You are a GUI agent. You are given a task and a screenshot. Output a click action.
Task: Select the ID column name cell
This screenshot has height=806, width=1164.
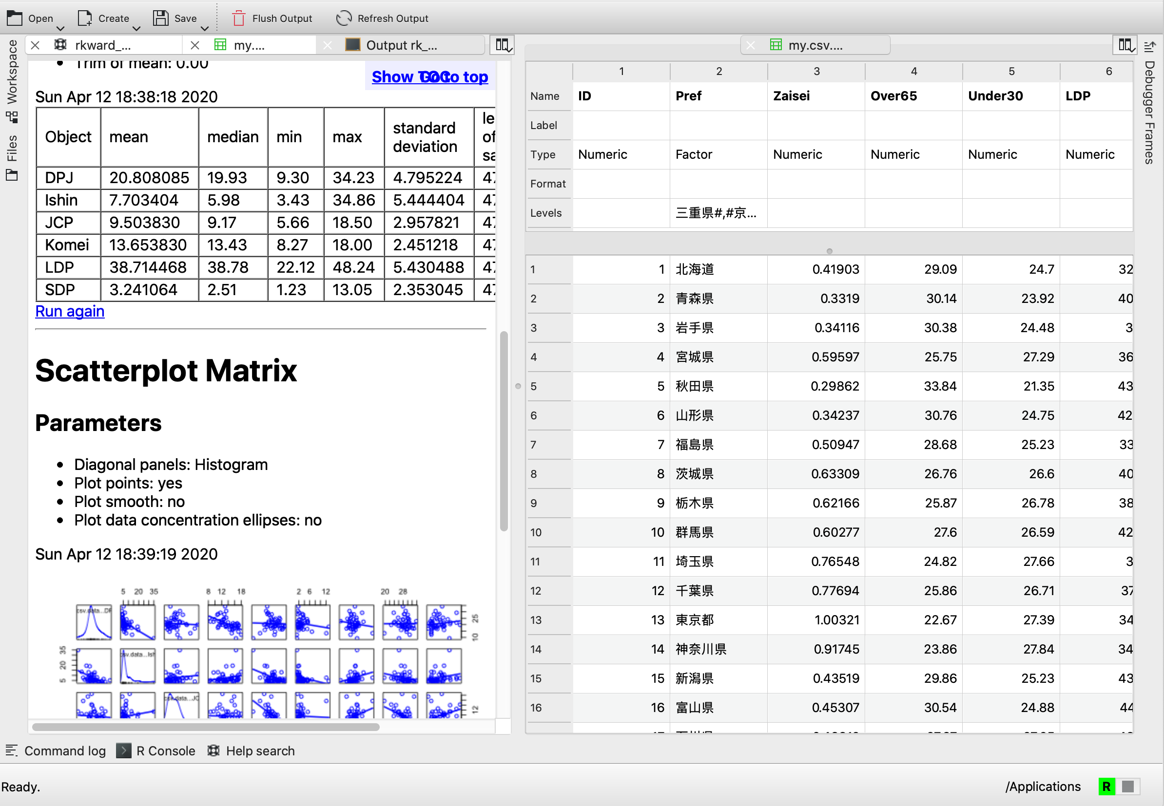click(x=621, y=96)
